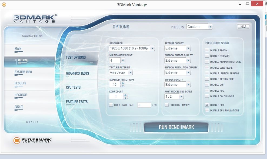Screen dimensions: 267x159
Task: Click the Futuremark Corporation logo
Action: (32, 140)
